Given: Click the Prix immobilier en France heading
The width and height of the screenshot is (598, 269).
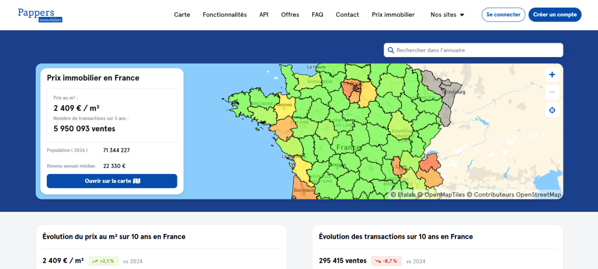Looking at the screenshot, I should click(93, 78).
